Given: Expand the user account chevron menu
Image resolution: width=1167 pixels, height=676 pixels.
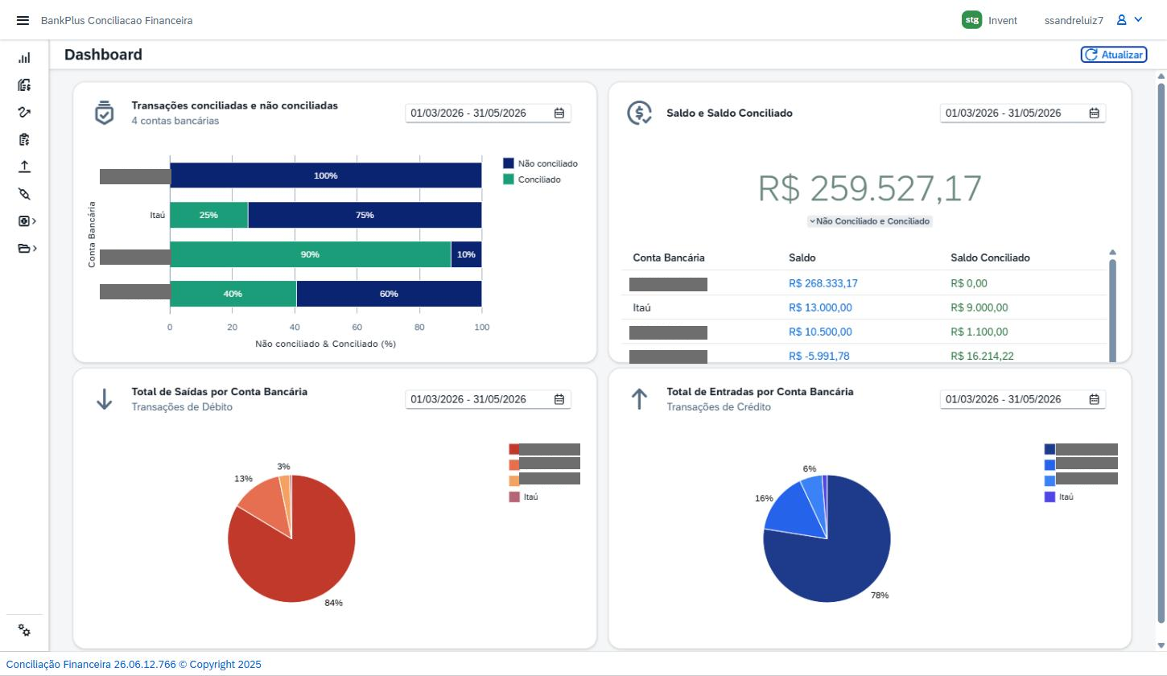Looking at the screenshot, I should click(x=1138, y=20).
